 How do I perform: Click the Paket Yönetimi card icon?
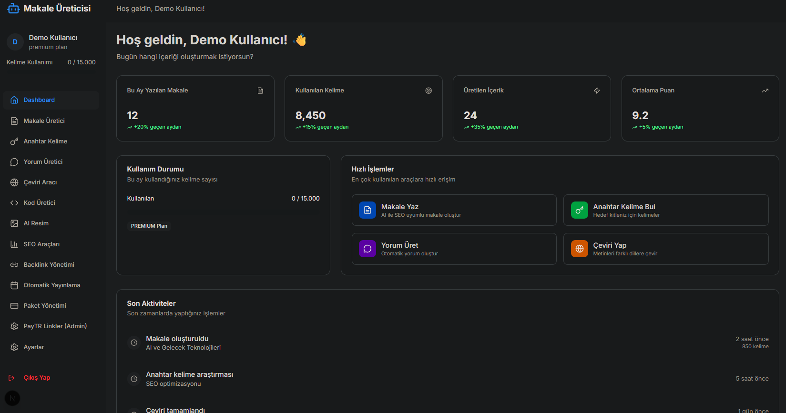[14, 306]
